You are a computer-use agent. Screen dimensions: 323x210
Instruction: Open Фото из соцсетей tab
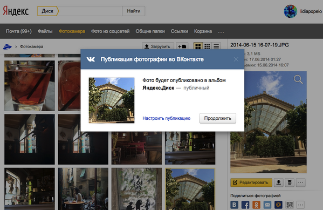pos(110,31)
